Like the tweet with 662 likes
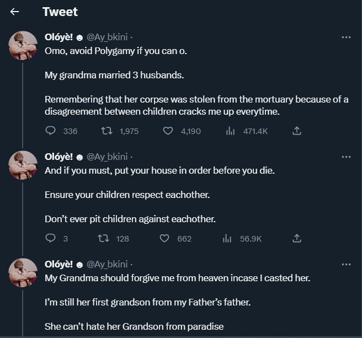Screen dimensions: 362x338 [164, 238]
